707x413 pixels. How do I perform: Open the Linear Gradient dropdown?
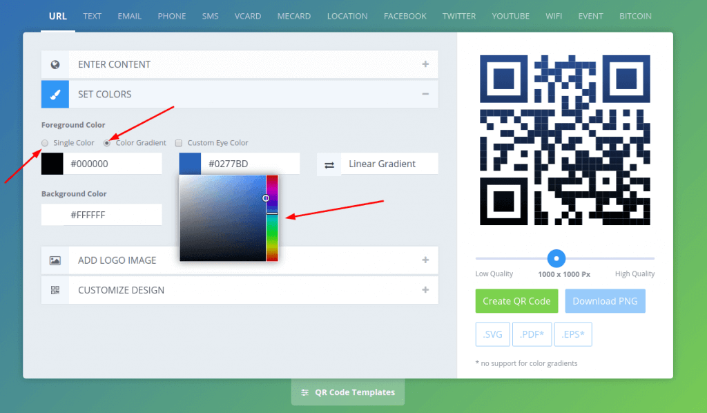click(389, 164)
